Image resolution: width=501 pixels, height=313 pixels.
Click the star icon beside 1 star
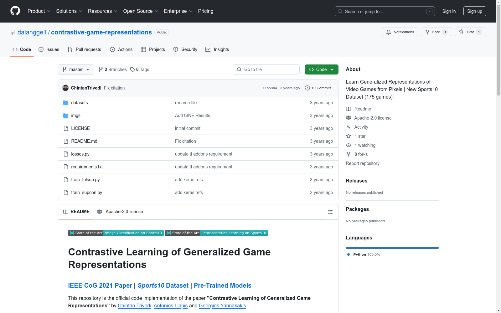click(x=349, y=136)
